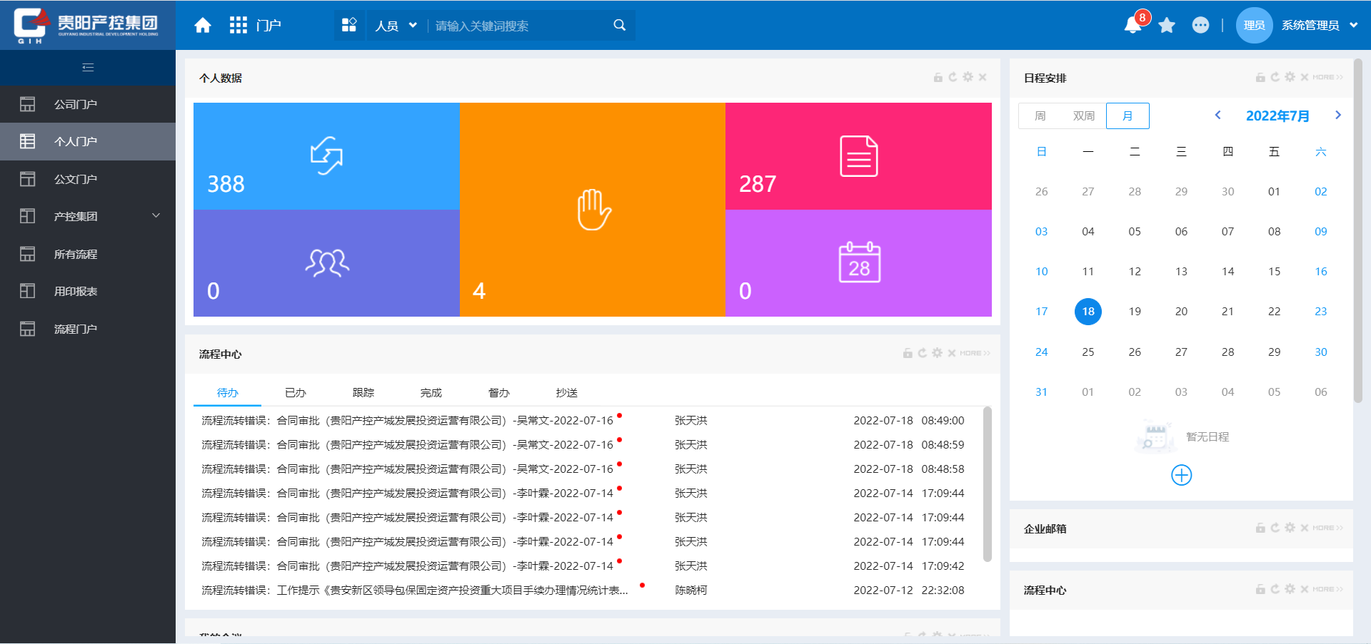Go to next month in calendar
The height and width of the screenshot is (644, 1371).
[1338, 115]
